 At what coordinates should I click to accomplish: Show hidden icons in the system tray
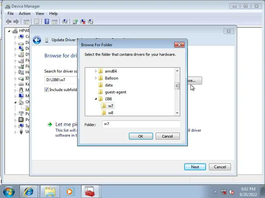click(x=216, y=192)
